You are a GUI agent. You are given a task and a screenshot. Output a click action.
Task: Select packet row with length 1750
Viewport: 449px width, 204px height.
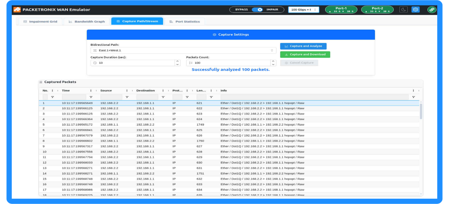(x=229, y=141)
